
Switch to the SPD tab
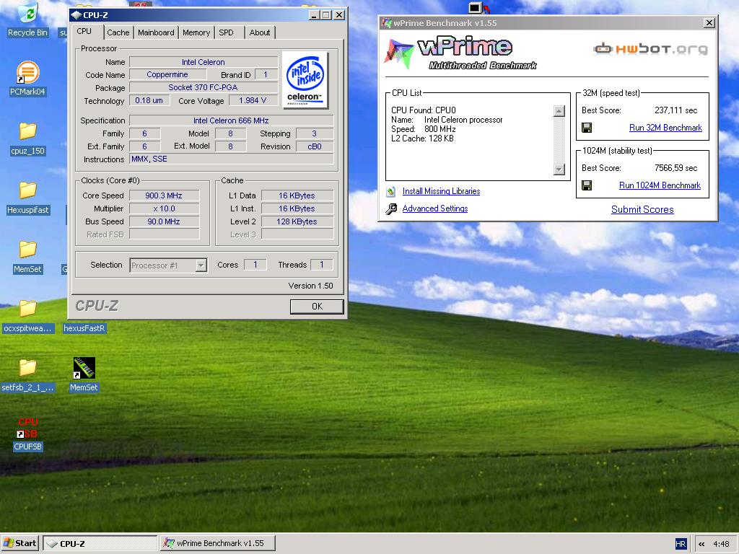click(226, 32)
